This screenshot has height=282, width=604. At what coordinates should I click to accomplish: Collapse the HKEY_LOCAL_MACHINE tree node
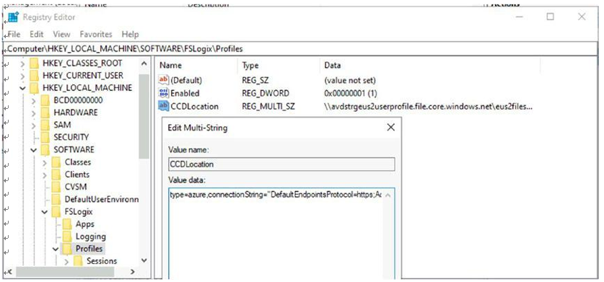pyautogui.click(x=22, y=88)
